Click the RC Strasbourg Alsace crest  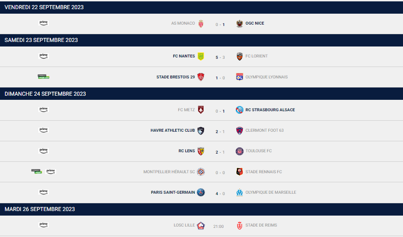point(240,110)
